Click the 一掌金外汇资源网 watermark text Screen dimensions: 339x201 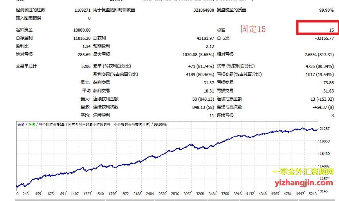303,172
